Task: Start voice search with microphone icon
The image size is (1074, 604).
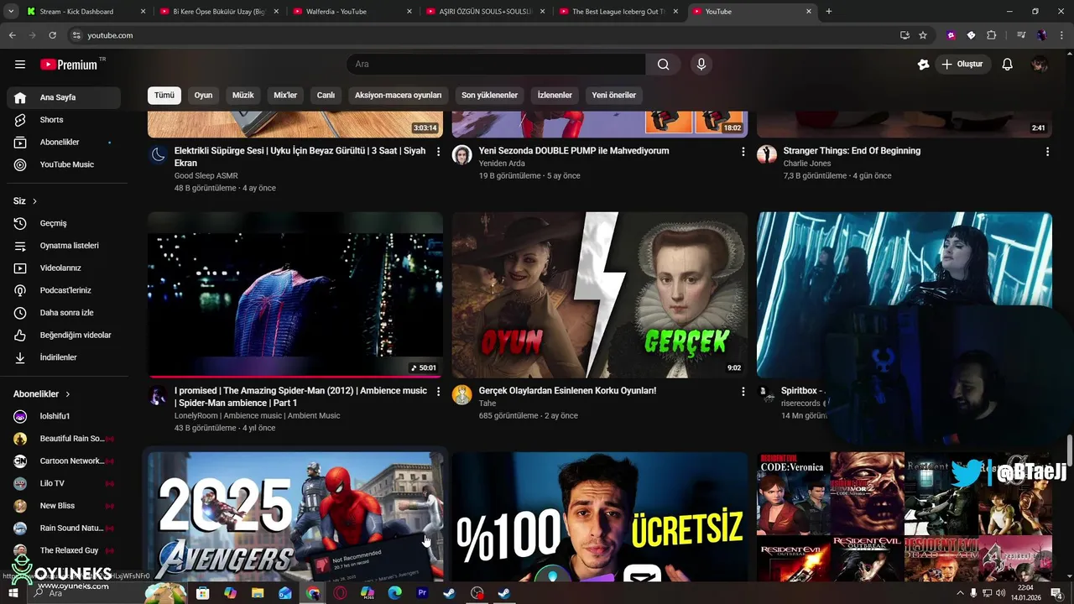Action: (x=701, y=65)
